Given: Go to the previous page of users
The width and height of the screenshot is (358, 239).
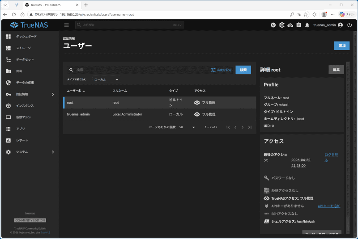Looking at the screenshot, I should (235, 127).
